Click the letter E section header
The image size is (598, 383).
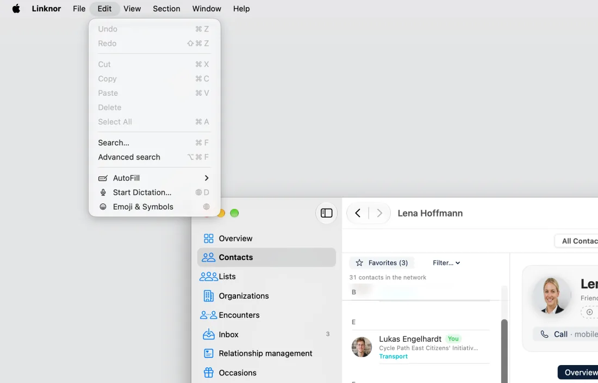pyautogui.click(x=353, y=323)
